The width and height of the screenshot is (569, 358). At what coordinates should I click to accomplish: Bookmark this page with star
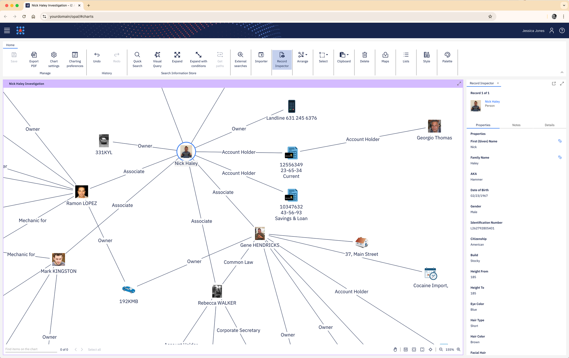490,17
